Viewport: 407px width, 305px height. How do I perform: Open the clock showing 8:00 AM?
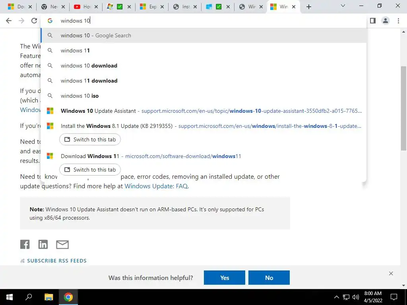tap(373, 297)
